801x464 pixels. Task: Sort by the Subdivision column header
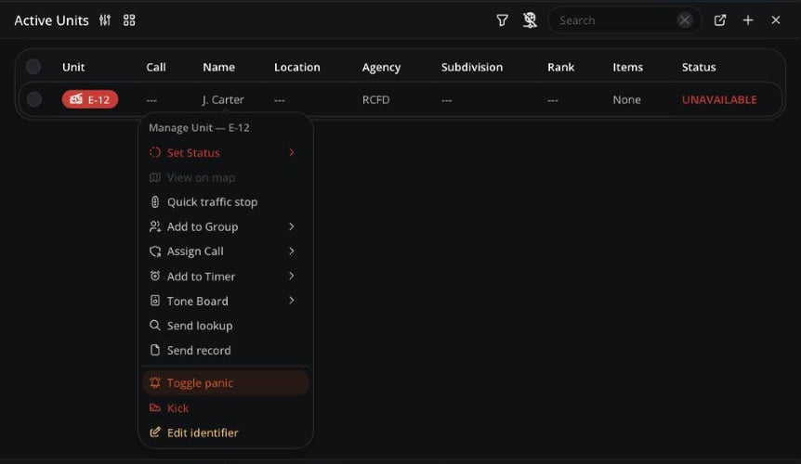click(x=472, y=68)
